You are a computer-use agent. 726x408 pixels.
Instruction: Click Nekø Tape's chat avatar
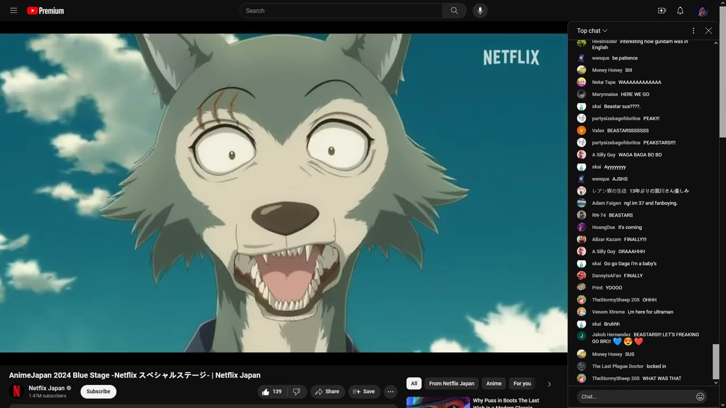click(x=581, y=82)
